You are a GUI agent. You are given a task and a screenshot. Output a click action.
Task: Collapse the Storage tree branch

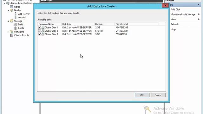coord(8,21)
